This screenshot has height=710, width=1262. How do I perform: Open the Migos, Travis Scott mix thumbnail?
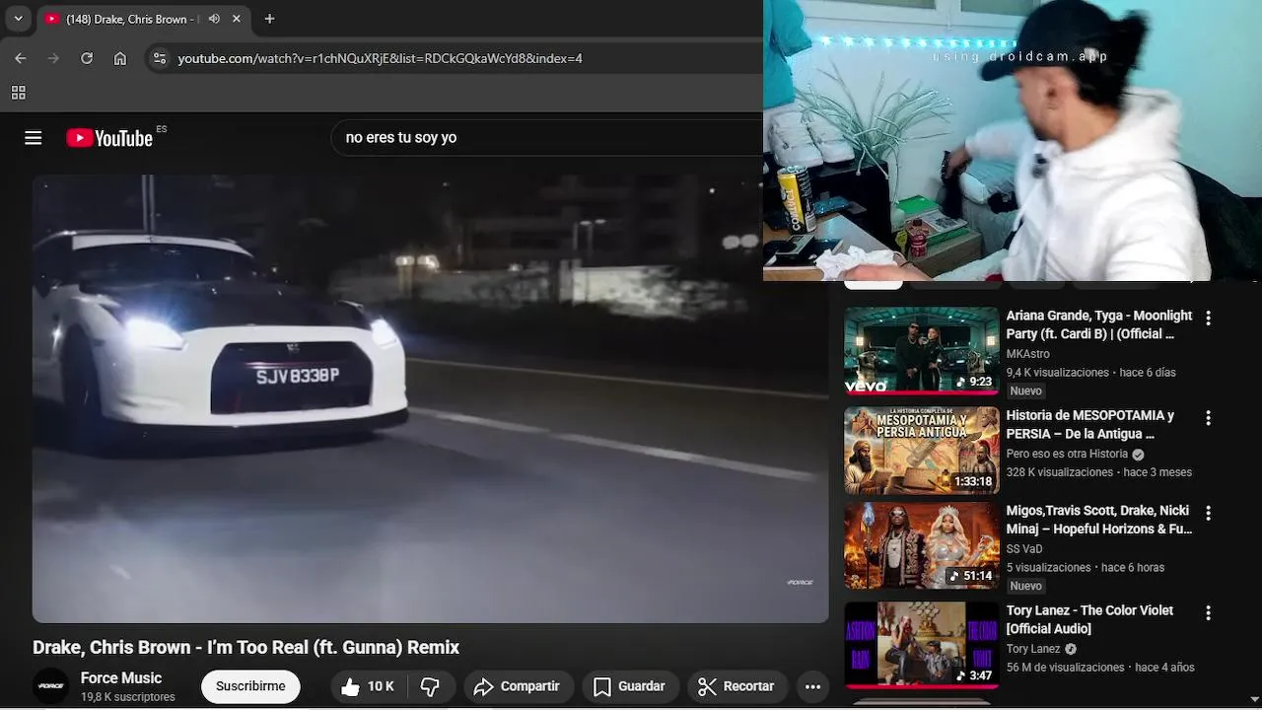click(x=922, y=546)
